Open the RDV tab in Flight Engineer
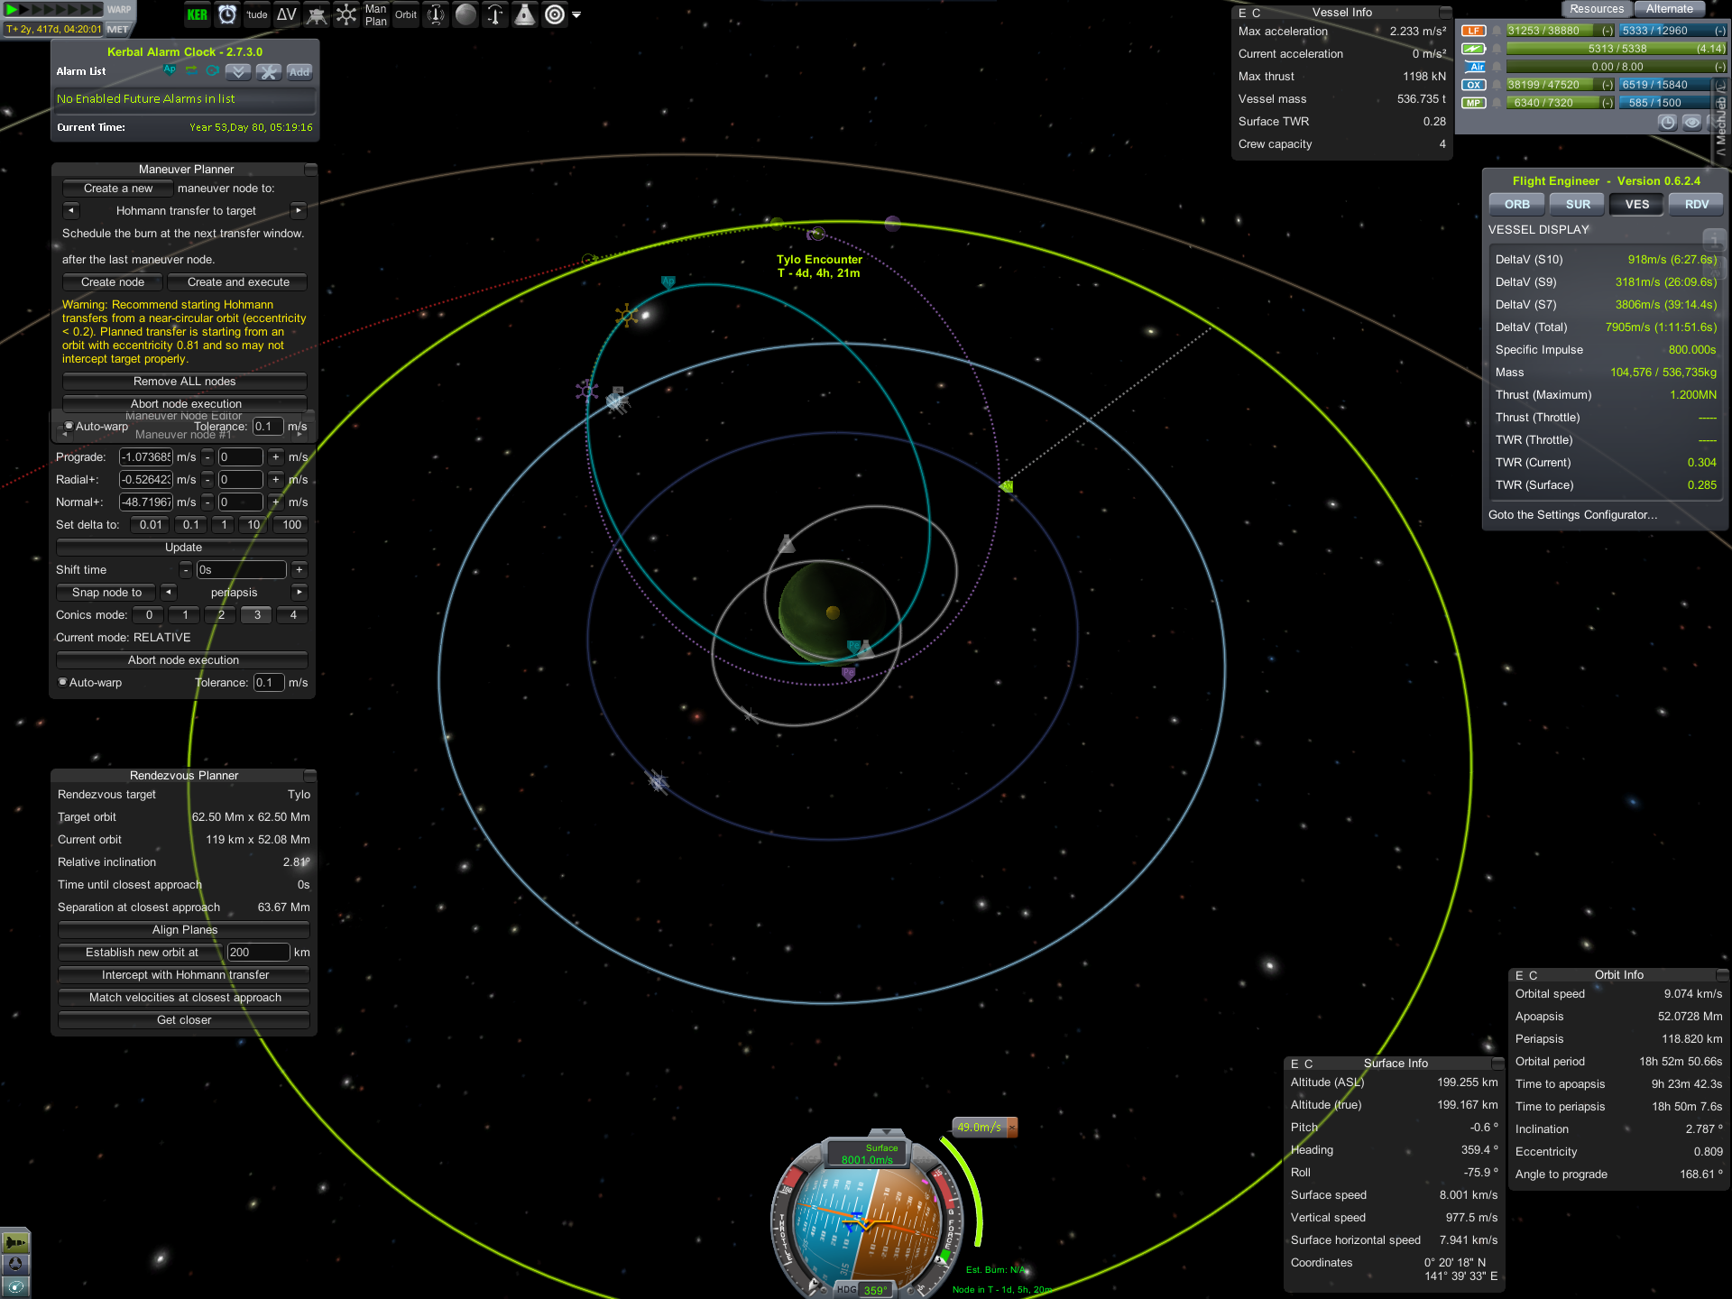Image resolution: width=1732 pixels, height=1299 pixels. (x=1696, y=204)
